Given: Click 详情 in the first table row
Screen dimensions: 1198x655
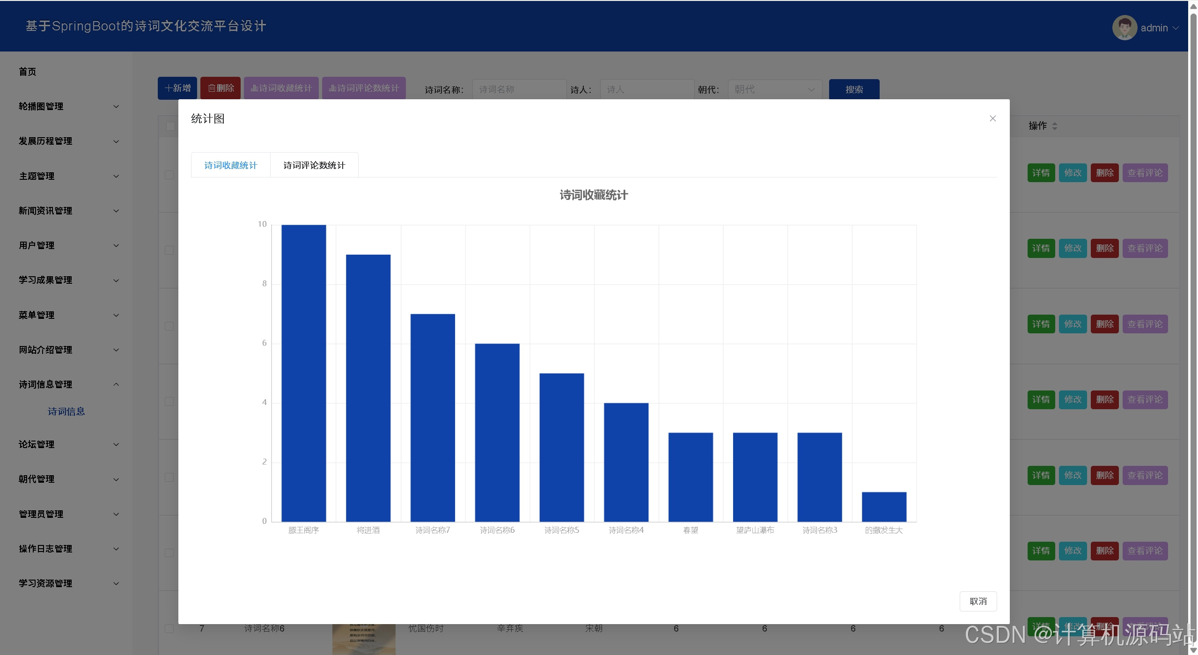Looking at the screenshot, I should click(x=1041, y=173).
